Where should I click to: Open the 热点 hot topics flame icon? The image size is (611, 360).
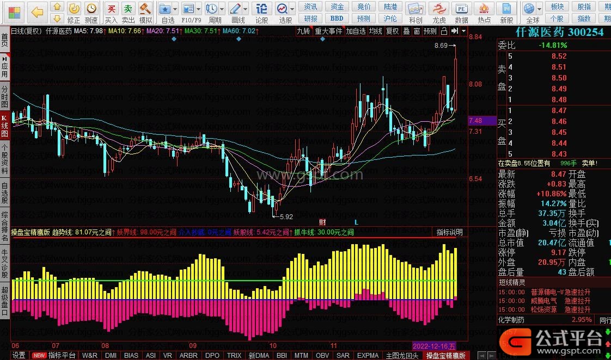(484, 13)
